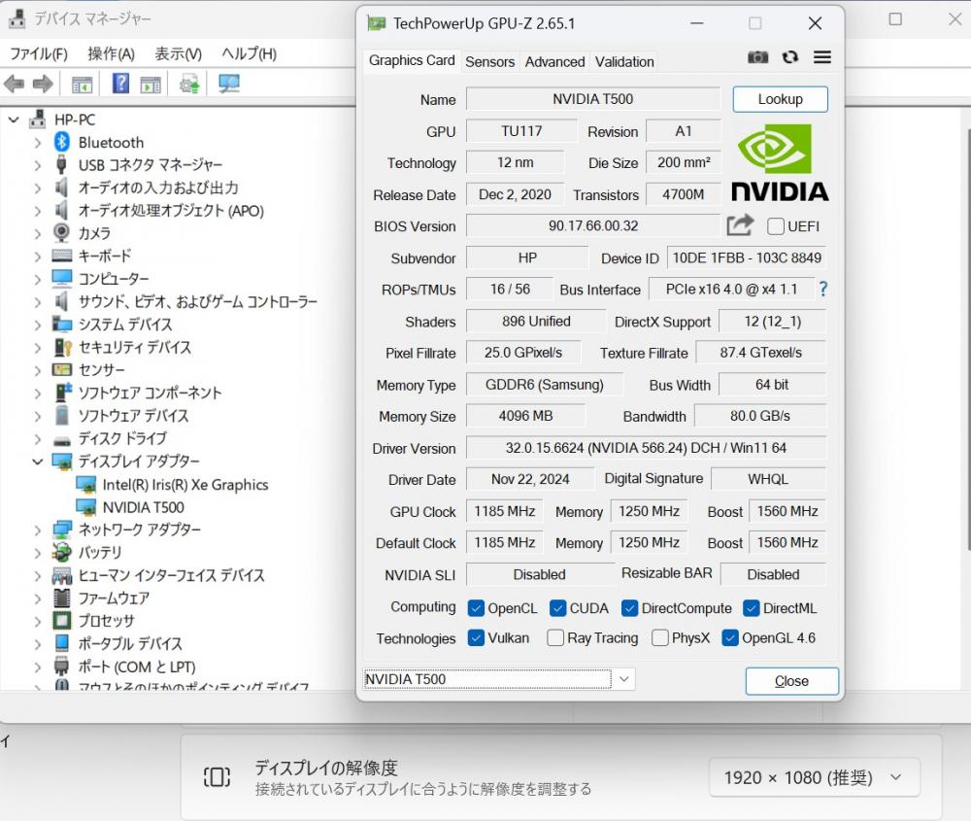Image resolution: width=971 pixels, height=821 pixels.
Task: Open the 表示(V) menu
Action: [x=178, y=53]
